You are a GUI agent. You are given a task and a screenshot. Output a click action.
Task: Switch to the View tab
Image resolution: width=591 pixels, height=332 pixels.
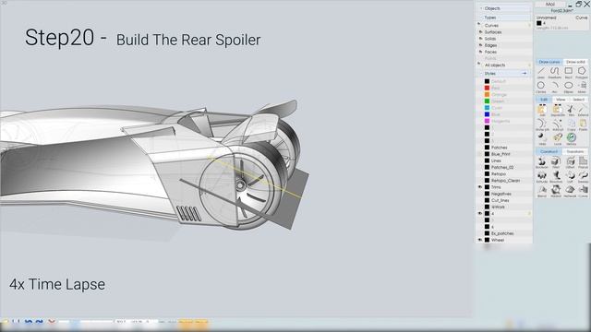point(561,100)
